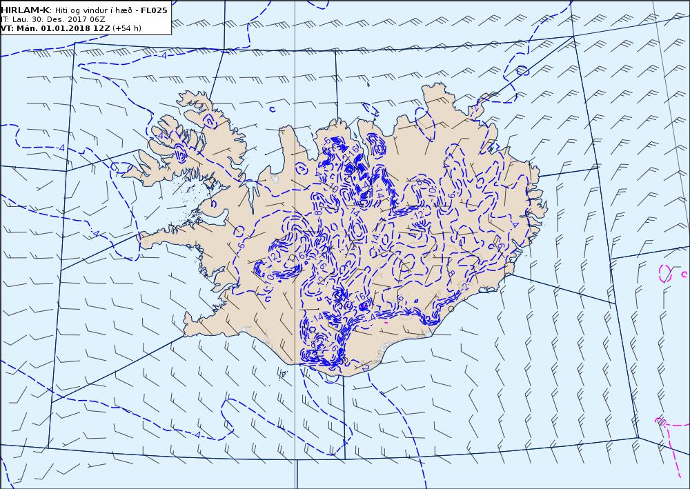Click the '(+54 h)' forecast offset text
690x489 pixels.
click(127, 28)
